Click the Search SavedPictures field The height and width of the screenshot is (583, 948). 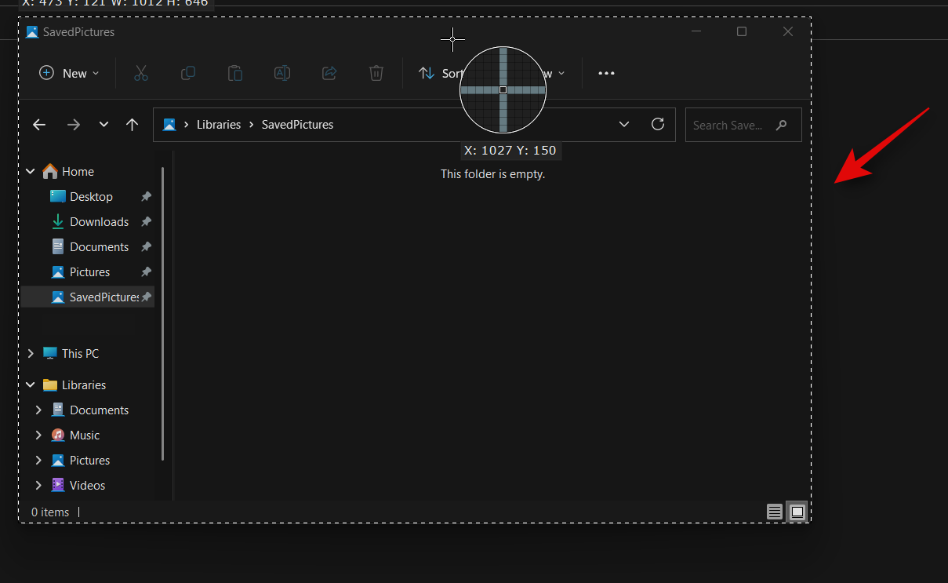point(729,125)
